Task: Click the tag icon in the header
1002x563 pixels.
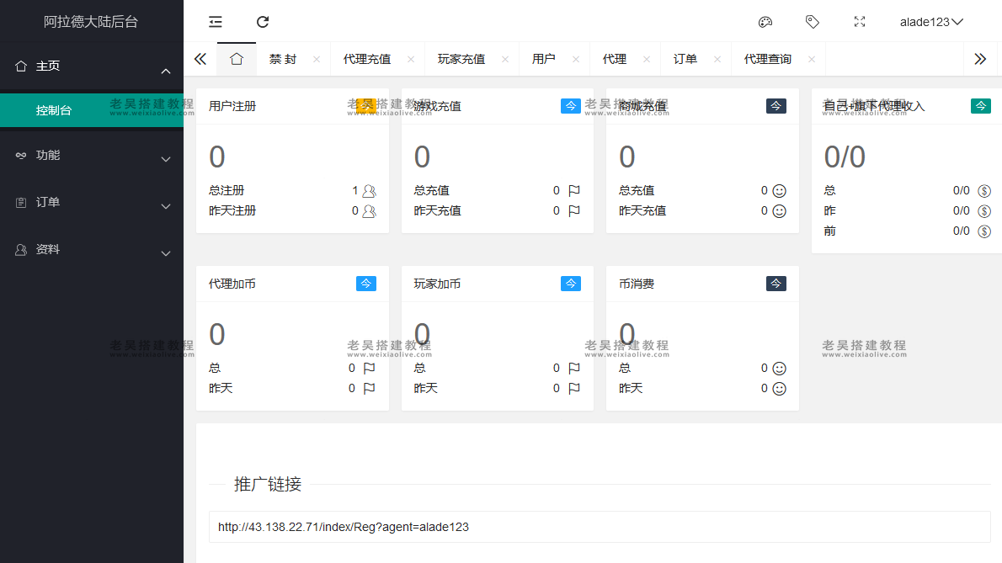Action: (813, 21)
